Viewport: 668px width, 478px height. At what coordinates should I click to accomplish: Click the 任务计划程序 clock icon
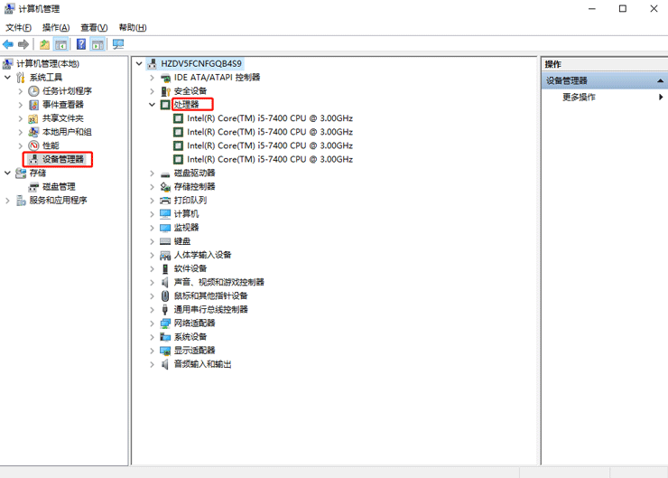click(x=33, y=91)
